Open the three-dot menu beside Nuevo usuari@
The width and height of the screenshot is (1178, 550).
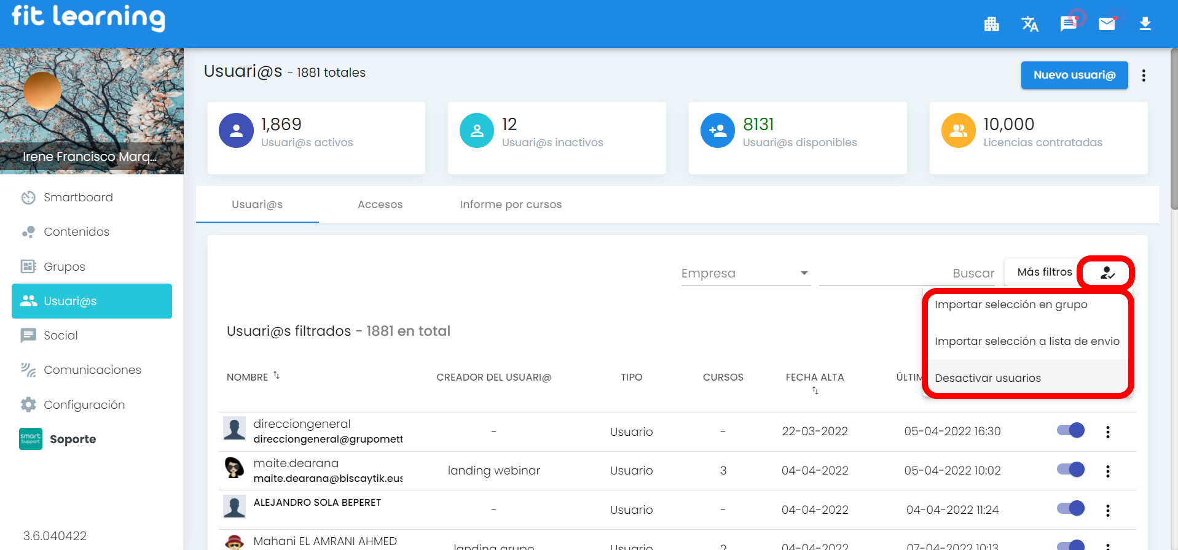click(x=1143, y=76)
